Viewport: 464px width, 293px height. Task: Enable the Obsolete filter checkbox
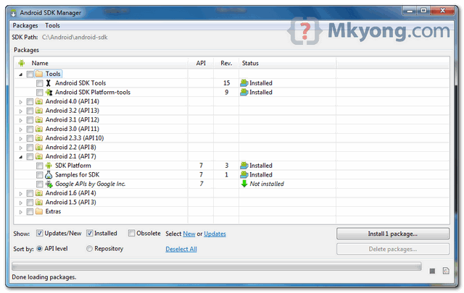(x=131, y=234)
